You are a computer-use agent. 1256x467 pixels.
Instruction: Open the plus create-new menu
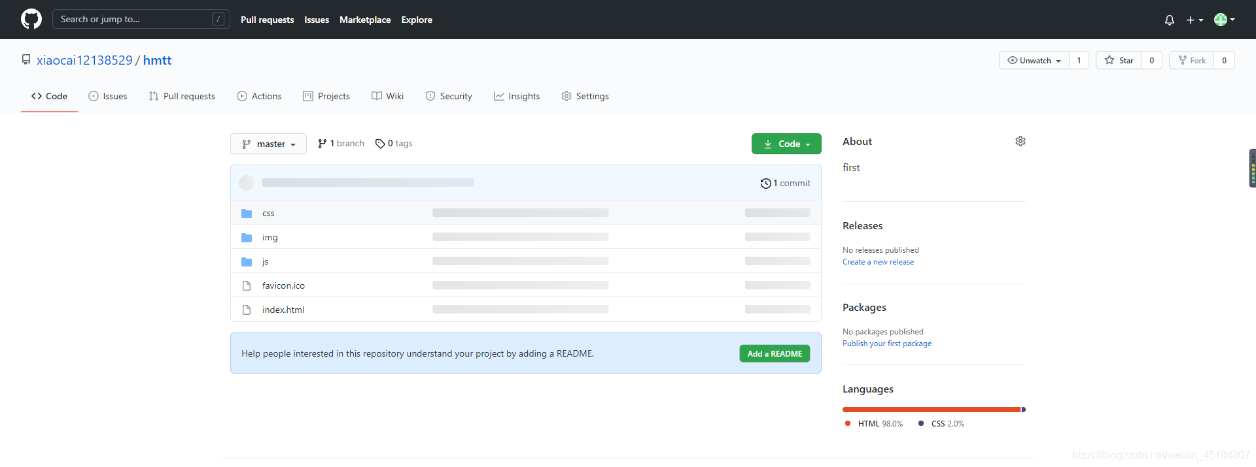pyautogui.click(x=1195, y=20)
